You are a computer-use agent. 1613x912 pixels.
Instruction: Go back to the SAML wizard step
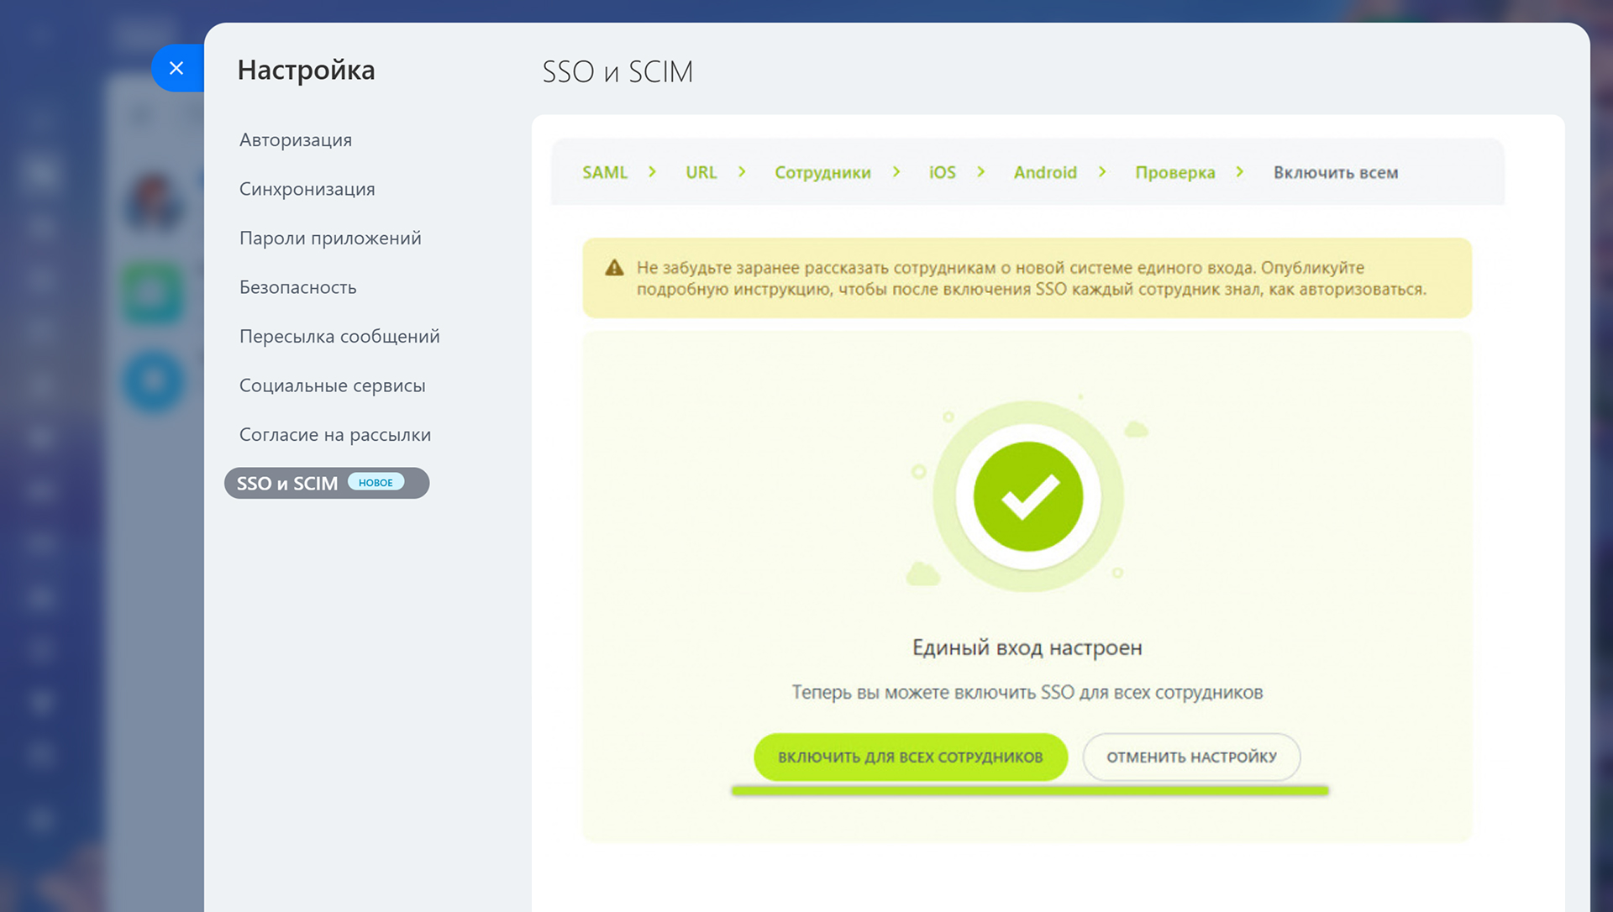pyautogui.click(x=605, y=172)
